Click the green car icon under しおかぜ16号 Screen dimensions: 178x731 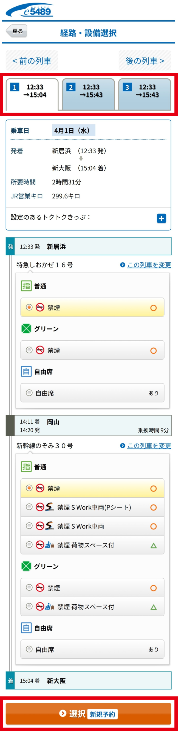26,329
